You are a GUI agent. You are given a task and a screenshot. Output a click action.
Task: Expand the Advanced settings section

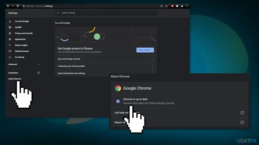23,64
